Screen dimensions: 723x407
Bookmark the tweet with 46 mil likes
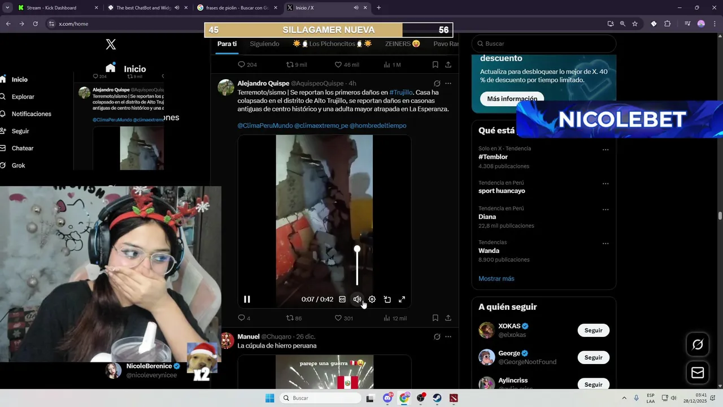point(435,64)
